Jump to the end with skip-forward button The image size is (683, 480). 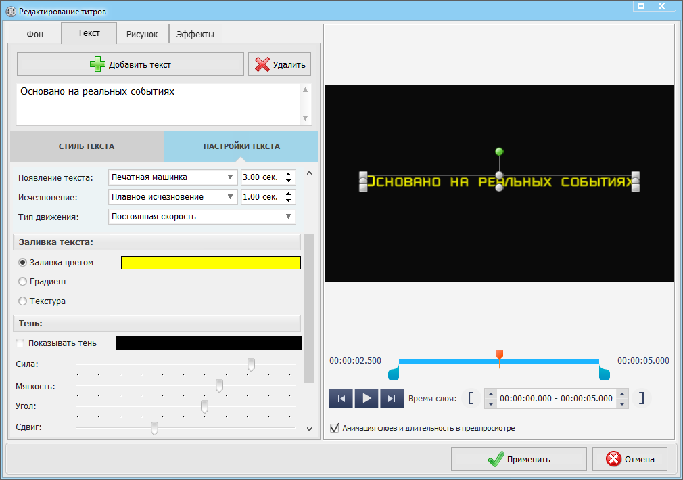[x=392, y=399]
